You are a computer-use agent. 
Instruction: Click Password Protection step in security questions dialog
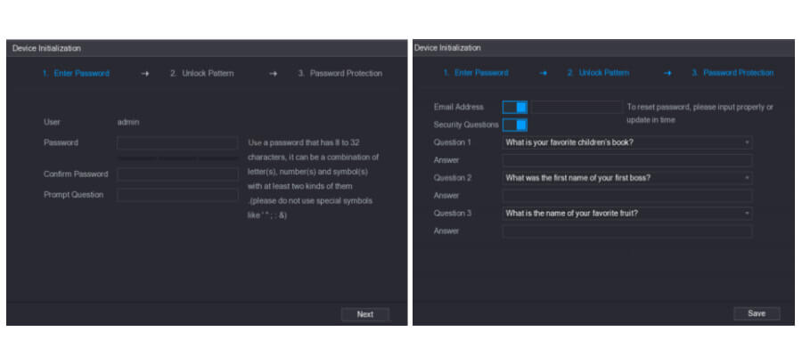click(x=732, y=73)
